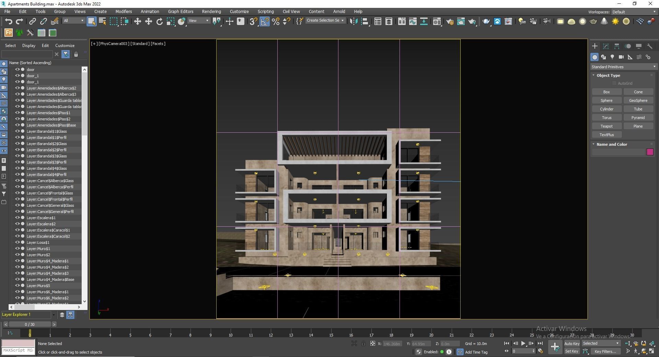Open the explorer Display menu
The height and width of the screenshot is (357, 659).
29,46
